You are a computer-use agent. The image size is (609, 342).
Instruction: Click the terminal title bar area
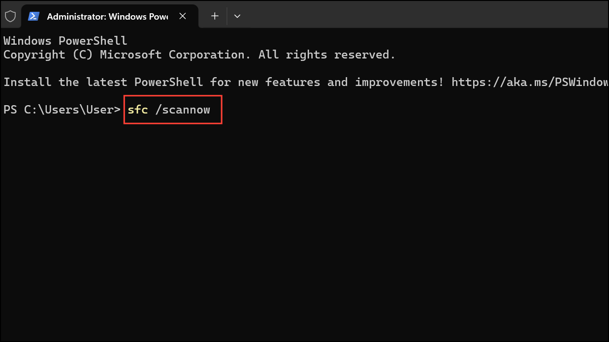[394, 16]
